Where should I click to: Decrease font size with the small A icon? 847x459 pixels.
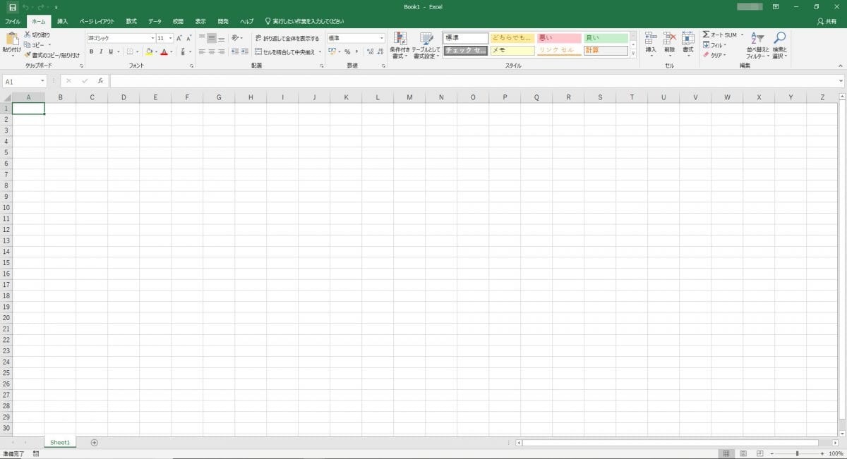tap(189, 38)
